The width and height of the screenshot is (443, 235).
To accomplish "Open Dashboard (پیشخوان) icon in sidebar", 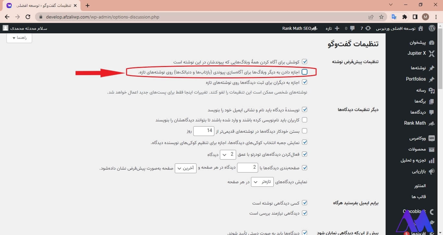I will pyautogui.click(x=431, y=43).
